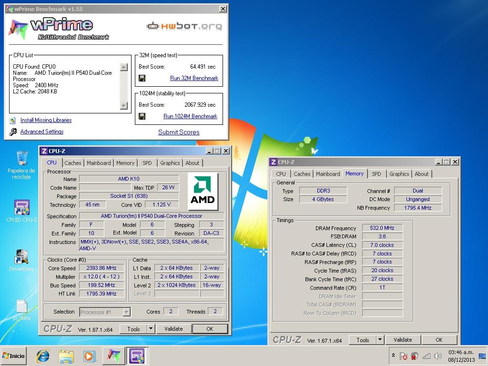Click the wPrime title bar icon

10,9
